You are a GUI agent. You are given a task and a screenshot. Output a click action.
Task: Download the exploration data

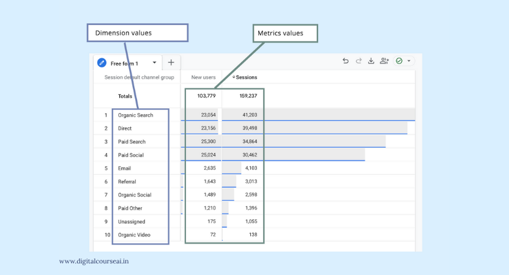(371, 61)
